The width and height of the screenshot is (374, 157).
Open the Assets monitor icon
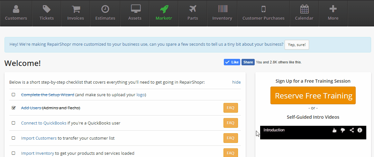tap(136, 9)
